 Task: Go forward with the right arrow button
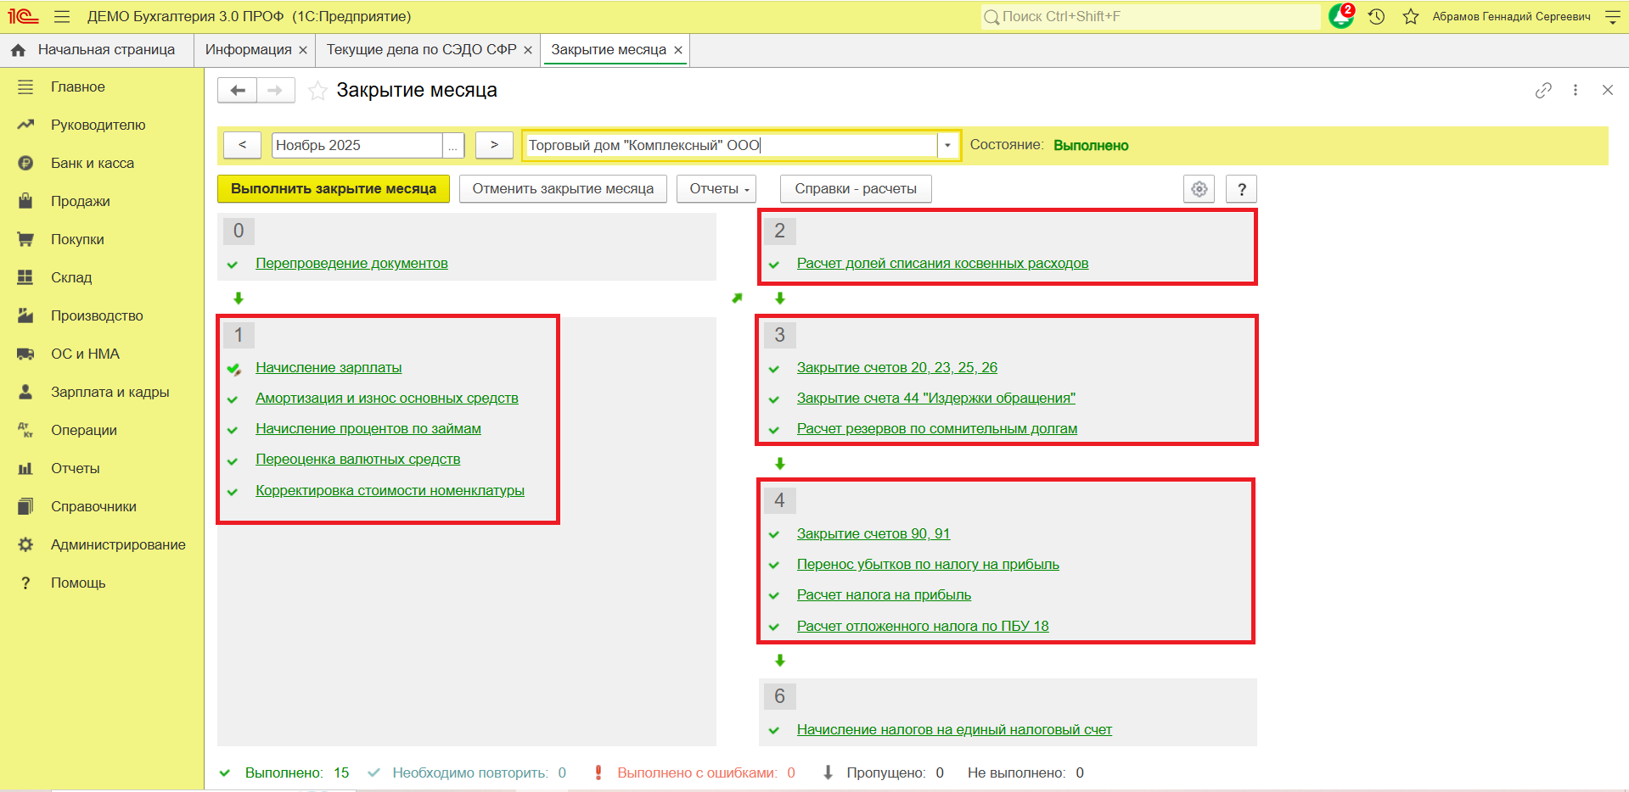(275, 90)
